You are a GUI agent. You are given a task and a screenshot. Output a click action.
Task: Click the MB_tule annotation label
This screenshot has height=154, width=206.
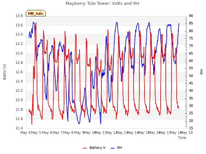click(36, 13)
